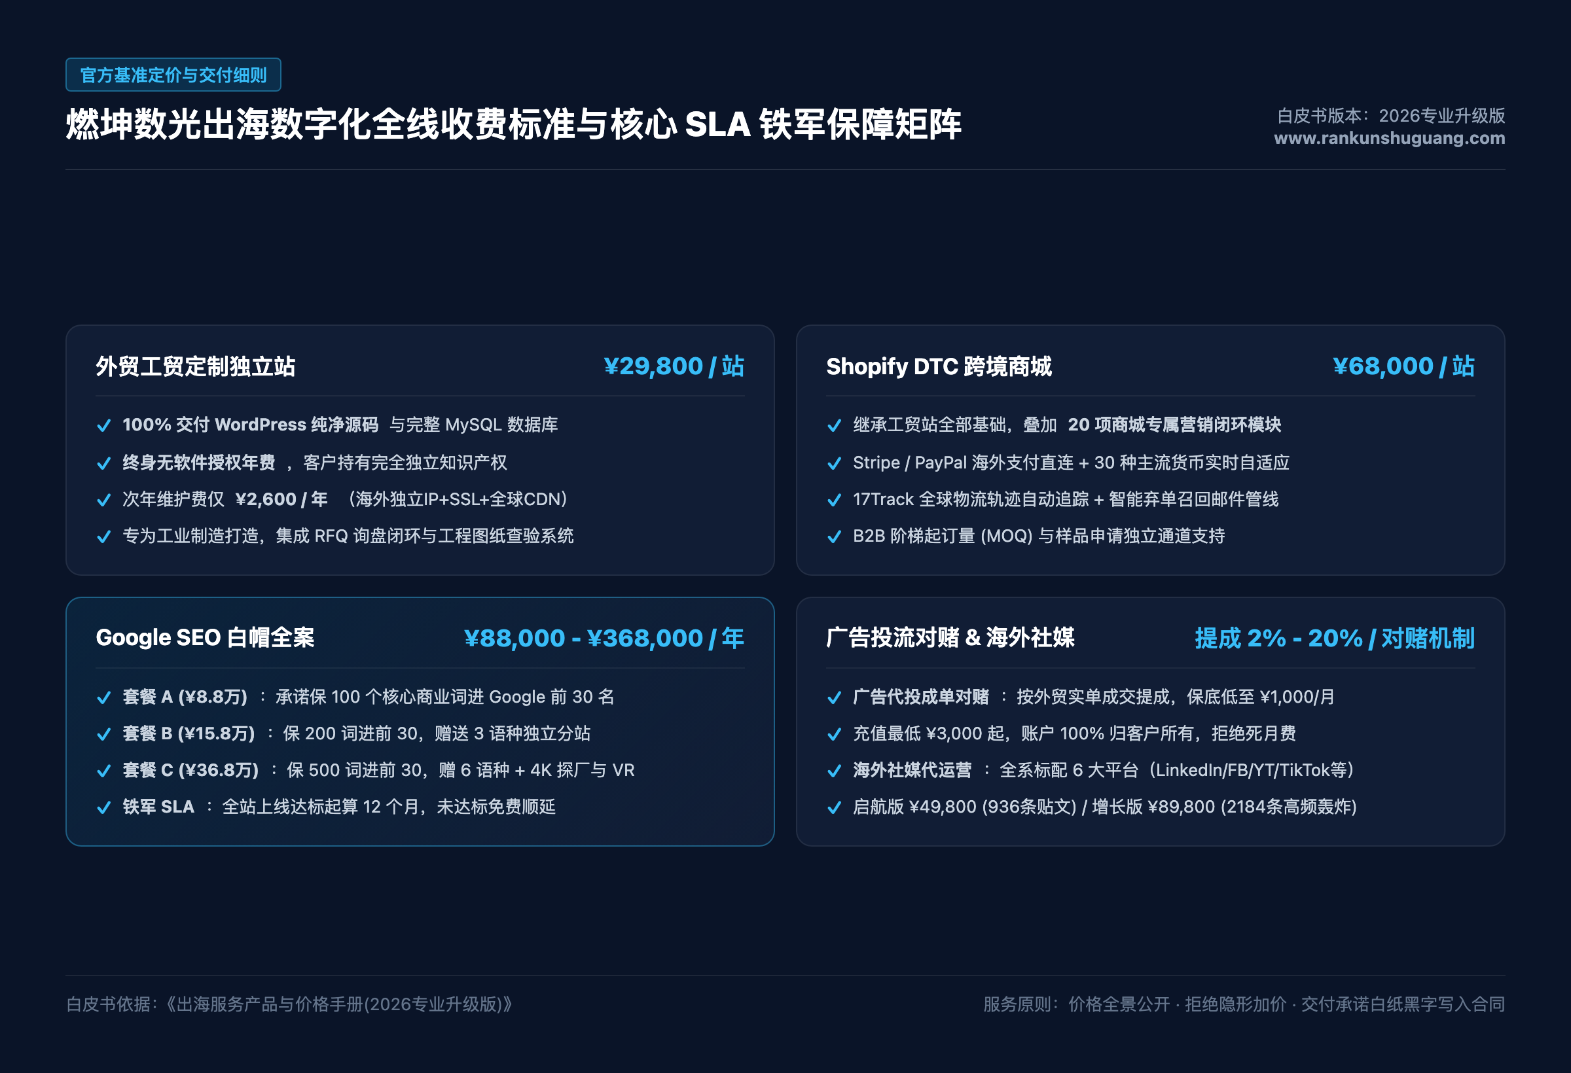Click the checkmark beside 启航版 ¥49,800
This screenshot has width=1571, height=1073.
point(834,807)
